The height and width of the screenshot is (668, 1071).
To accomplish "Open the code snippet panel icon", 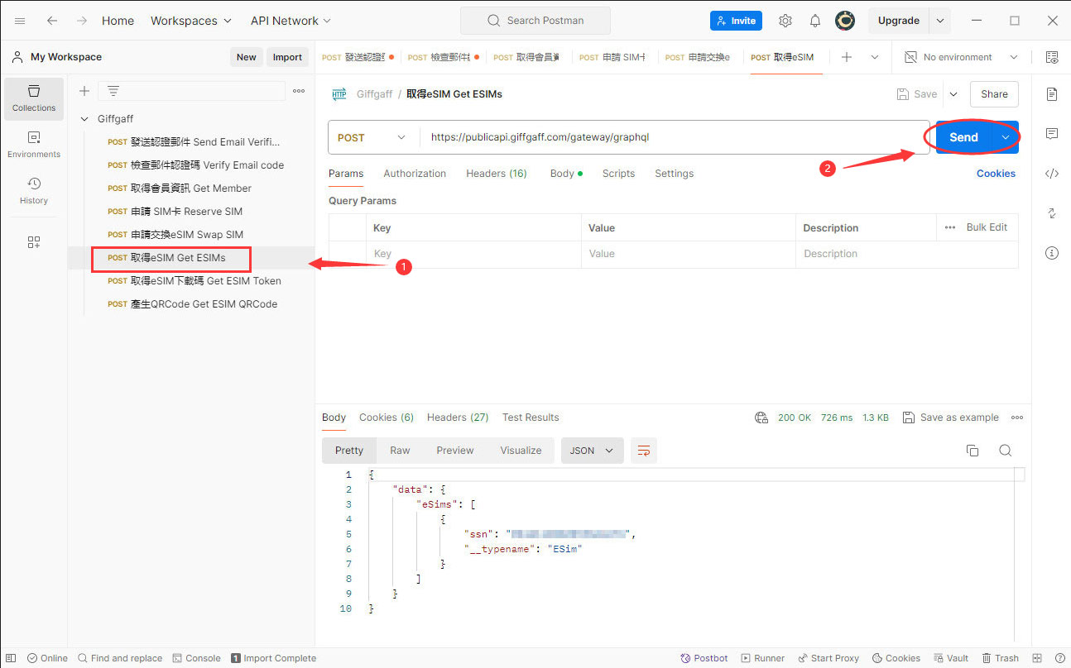I will coord(1052,174).
